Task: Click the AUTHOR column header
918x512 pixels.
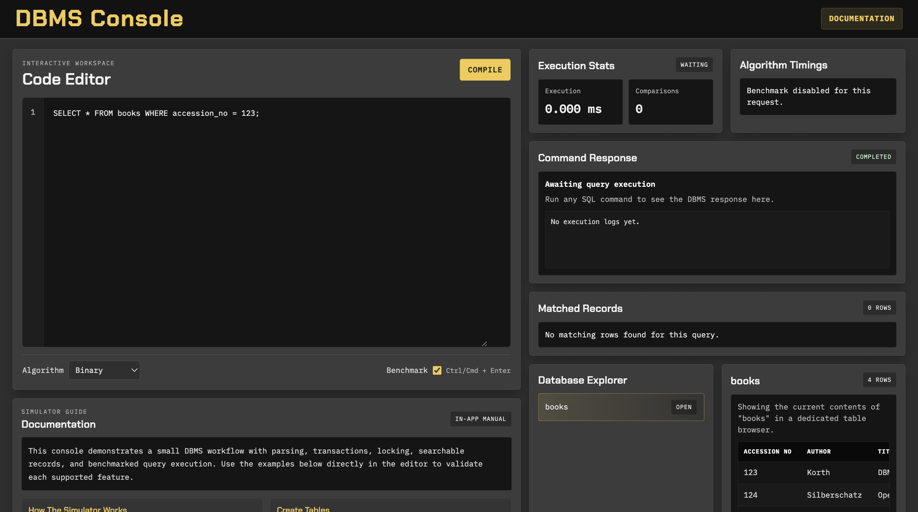Action: (819, 451)
